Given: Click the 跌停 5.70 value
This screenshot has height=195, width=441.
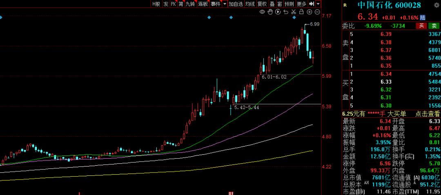Looking at the screenshot, I should pos(434,163).
